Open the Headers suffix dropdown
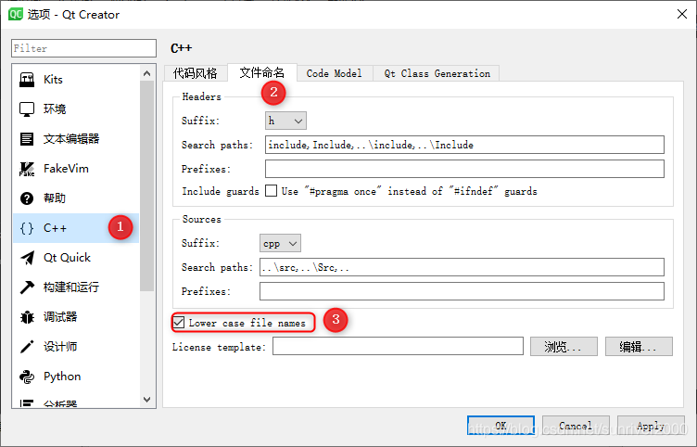697x447 pixels. click(285, 121)
